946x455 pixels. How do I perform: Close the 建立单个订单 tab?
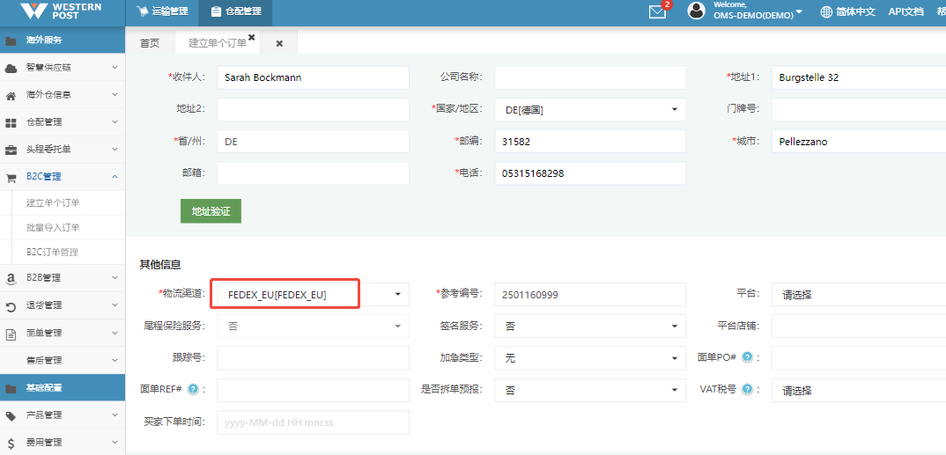252,37
